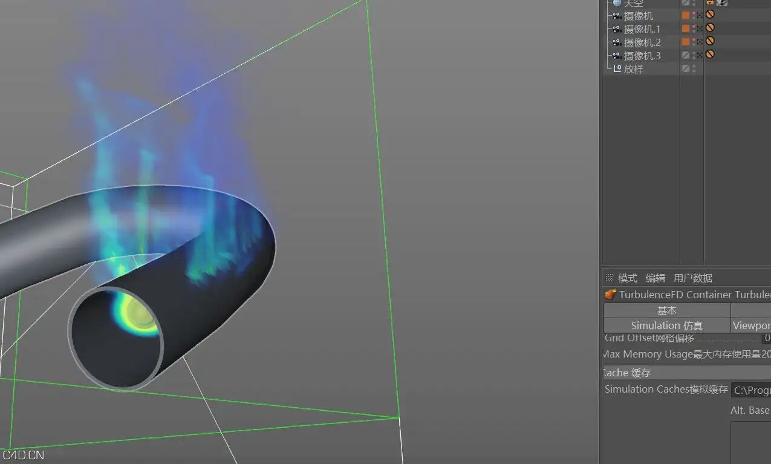Toggle visibility dots for 放样 object
The height and width of the screenshot is (464, 771).
click(x=694, y=68)
